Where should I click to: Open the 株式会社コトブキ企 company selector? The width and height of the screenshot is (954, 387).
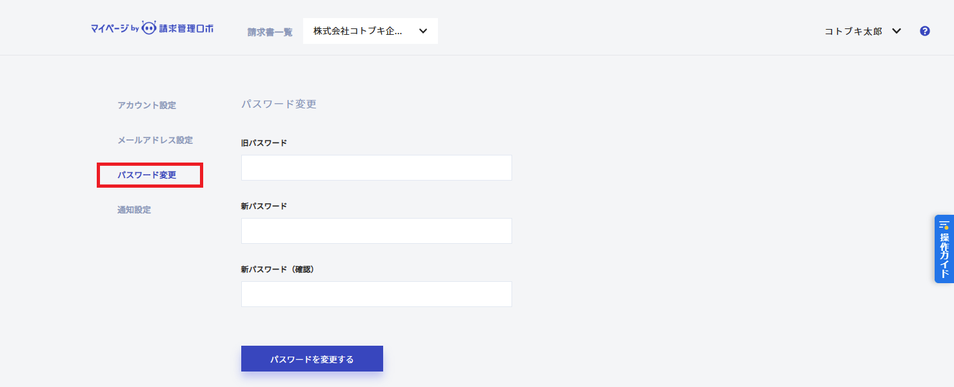point(359,31)
